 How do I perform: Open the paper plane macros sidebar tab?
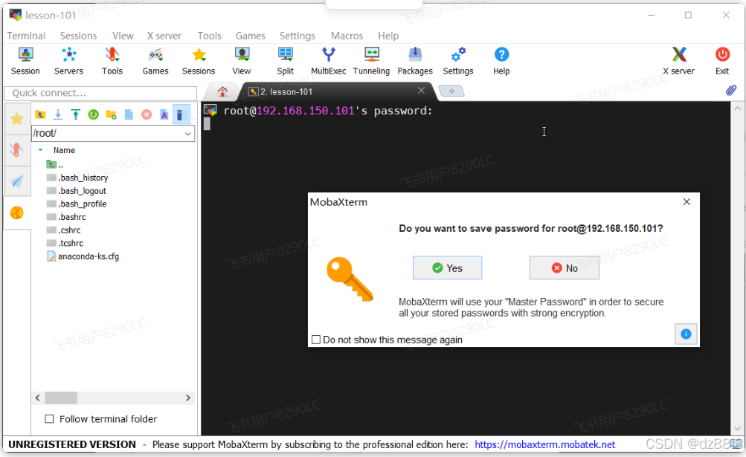[16, 181]
